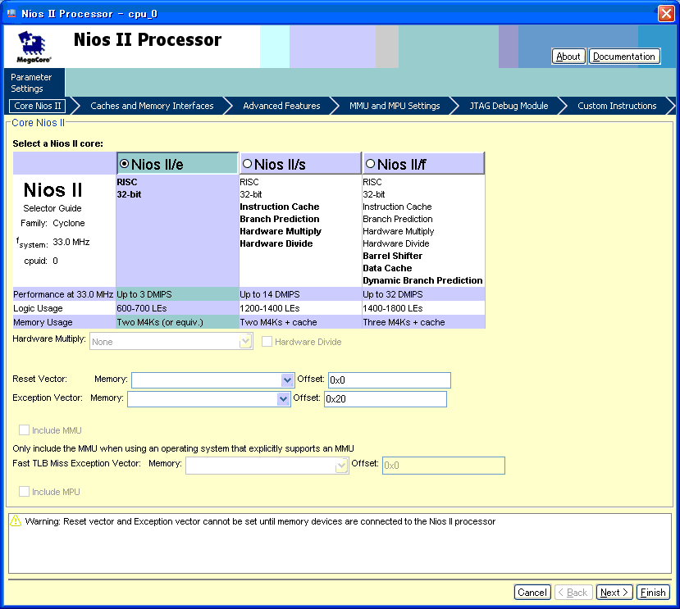Click the 'Data Cache' feature text
Screen dimensions: 680x609
pyautogui.click(x=387, y=268)
